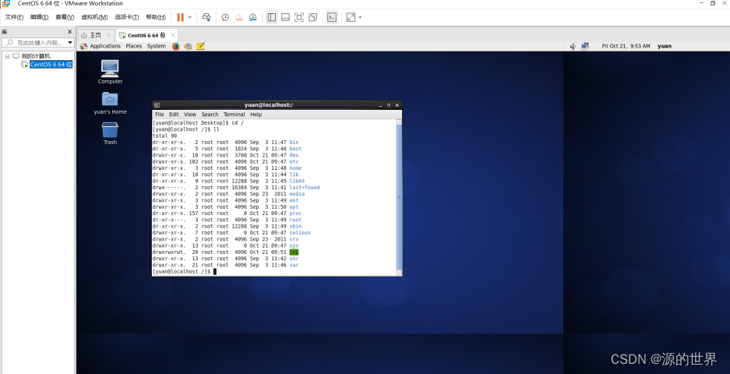Open the GNOME Places menu
730x374 pixels.
134,46
